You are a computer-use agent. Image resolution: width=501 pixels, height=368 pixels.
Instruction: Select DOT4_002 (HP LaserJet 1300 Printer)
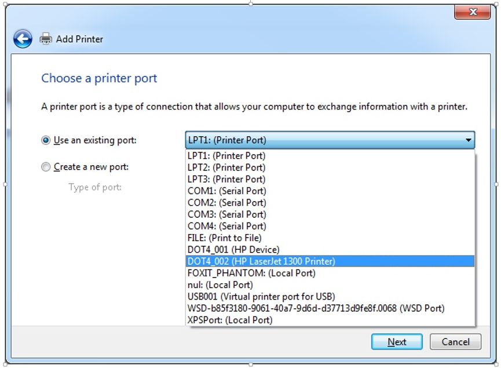[x=330, y=261]
